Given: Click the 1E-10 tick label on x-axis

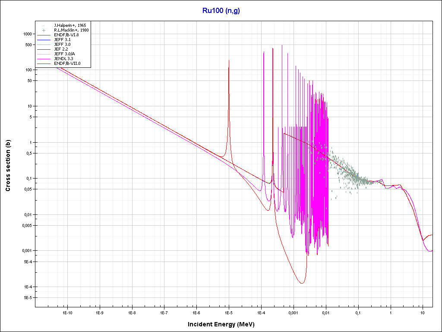Looking at the screenshot, I should 67,313.
